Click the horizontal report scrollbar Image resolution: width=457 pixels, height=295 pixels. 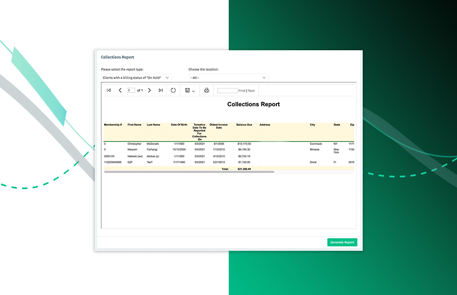[189, 172]
